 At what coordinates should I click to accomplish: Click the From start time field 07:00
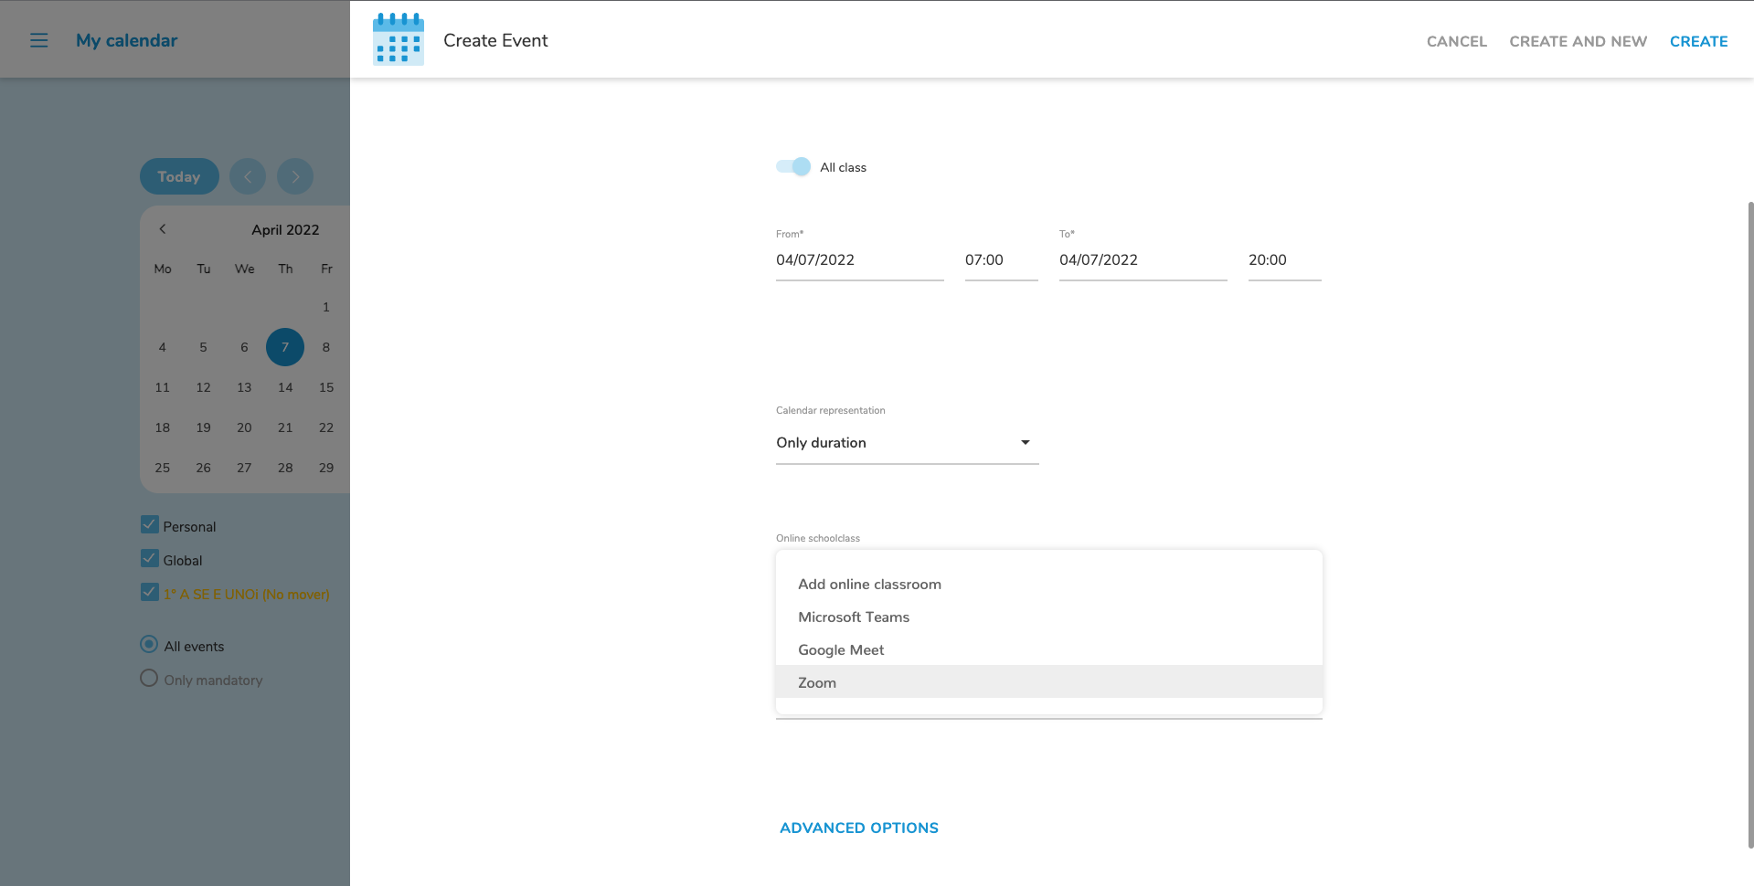1000,260
